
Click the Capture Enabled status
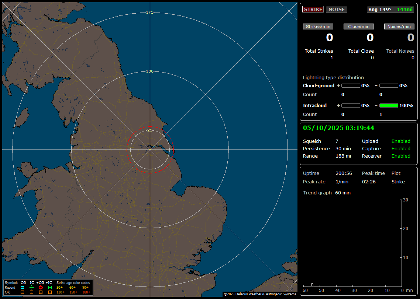coord(401,149)
